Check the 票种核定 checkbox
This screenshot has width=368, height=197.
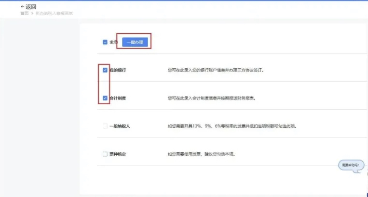(x=105, y=154)
